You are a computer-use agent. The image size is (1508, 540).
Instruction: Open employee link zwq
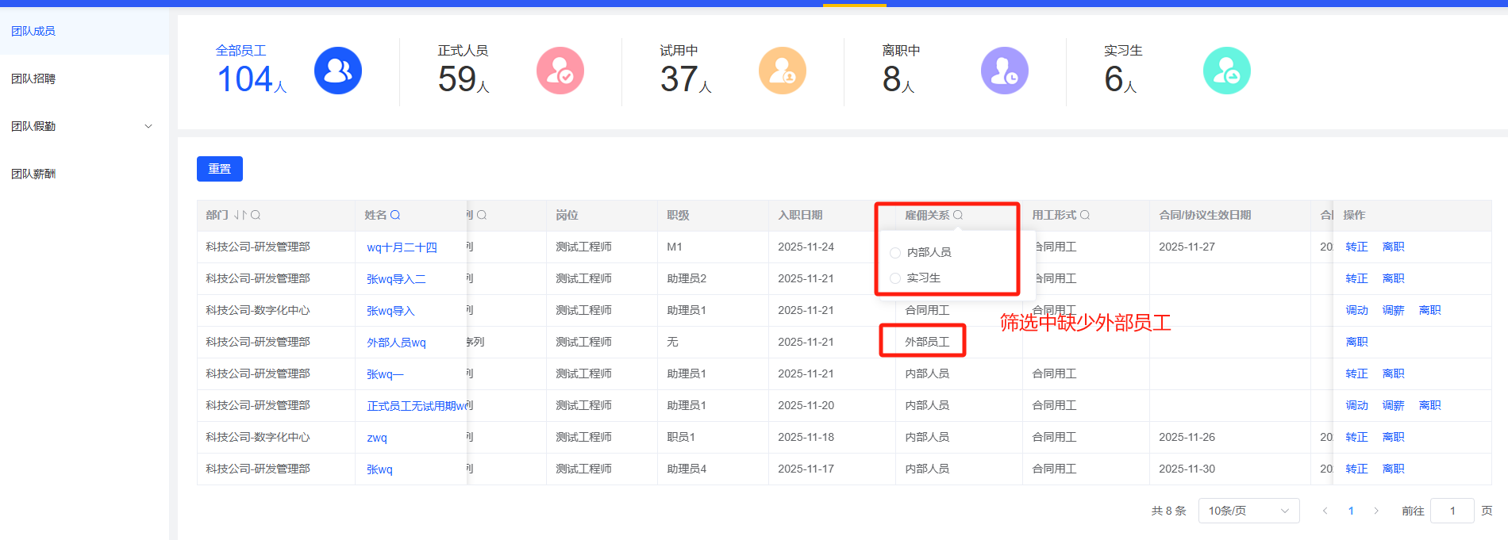(x=377, y=438)
